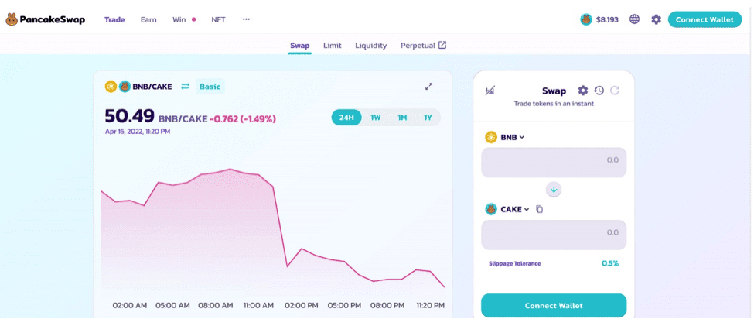The height and width of the screenshot is (319, 754).
Task: Switch to the Swap tab
Action: 300,46
